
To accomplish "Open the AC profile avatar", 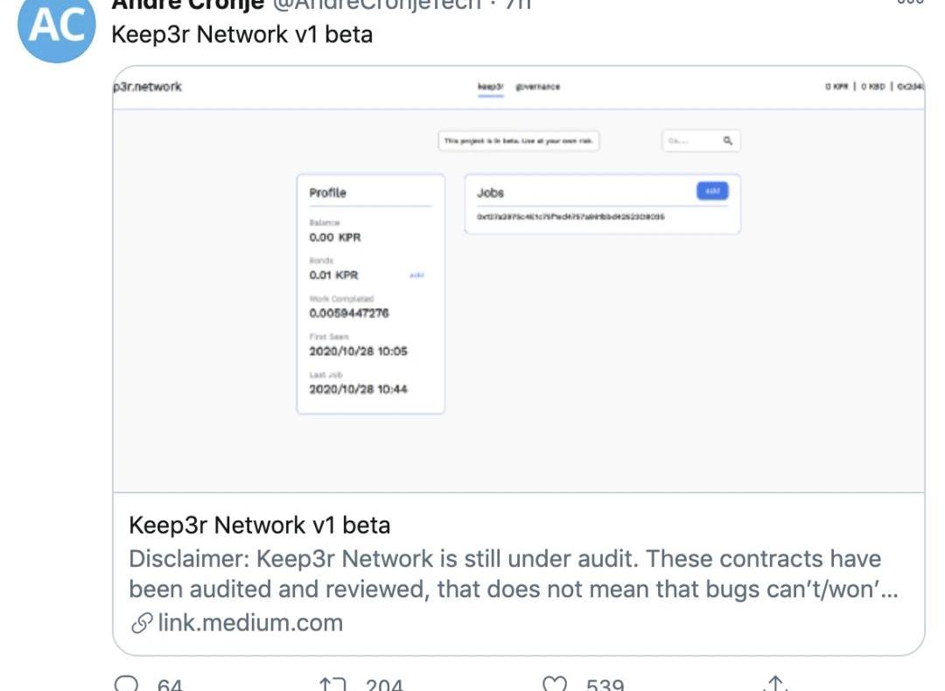I will tap(56, 26).
